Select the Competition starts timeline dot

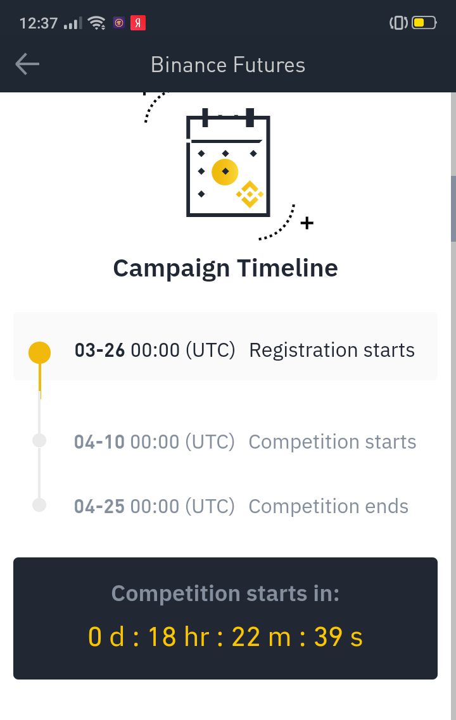click(39, 440)
